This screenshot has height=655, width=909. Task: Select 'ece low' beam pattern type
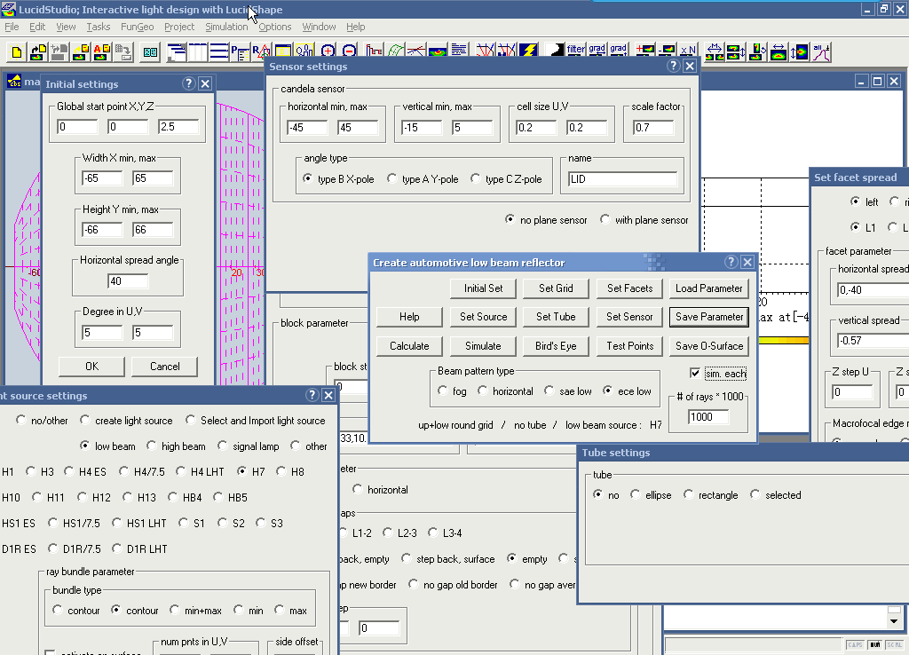pyautogui.click(x=607, y=391)
